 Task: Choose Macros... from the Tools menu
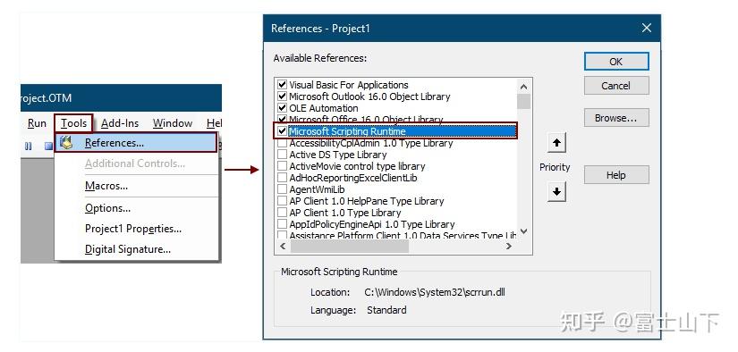106,186
